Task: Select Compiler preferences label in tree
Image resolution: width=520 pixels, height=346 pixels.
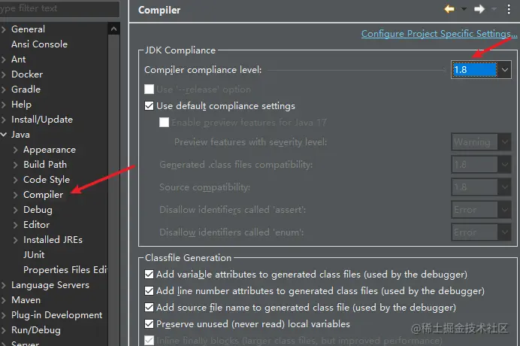Action: pyautogui.click(x=43, y=195)
